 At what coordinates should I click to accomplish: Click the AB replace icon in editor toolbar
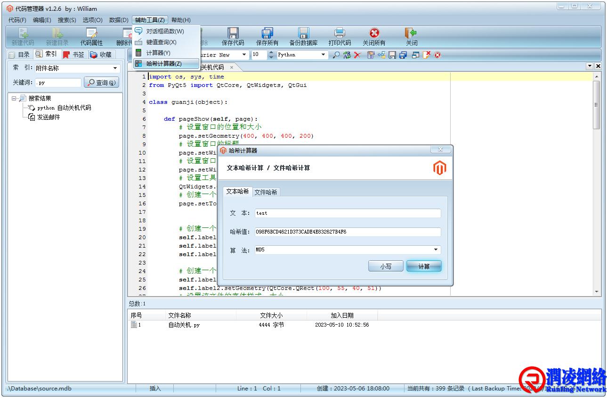click(347, 55)
